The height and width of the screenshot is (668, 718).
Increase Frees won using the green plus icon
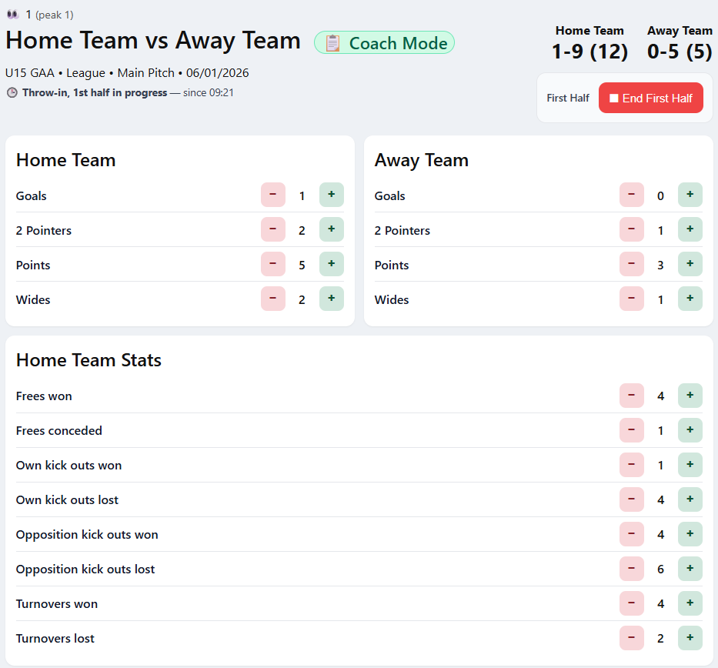coord(690,396)
